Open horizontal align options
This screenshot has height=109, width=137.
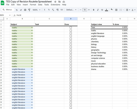pos(128,10)
